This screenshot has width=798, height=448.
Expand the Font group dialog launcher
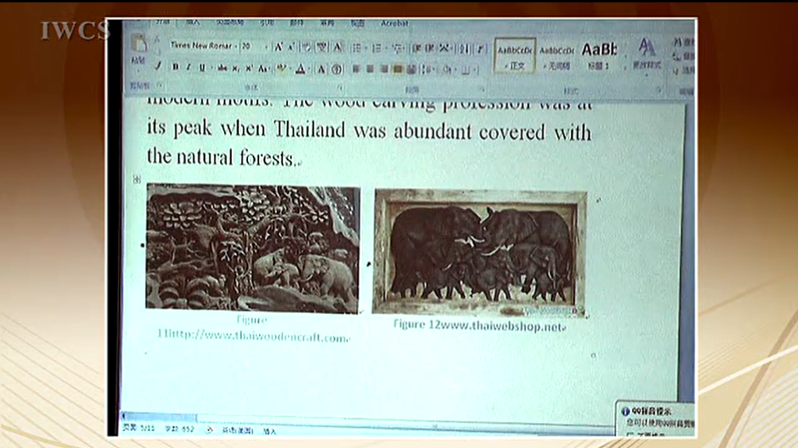click(339, 86)
